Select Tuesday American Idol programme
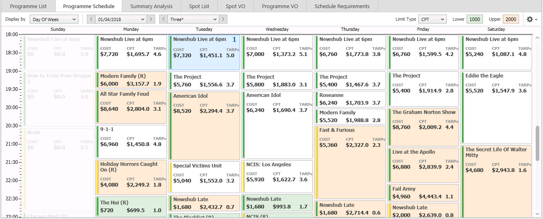Image resolution: width=543 pixels, height=219 pixels. (x=204, y=125)
